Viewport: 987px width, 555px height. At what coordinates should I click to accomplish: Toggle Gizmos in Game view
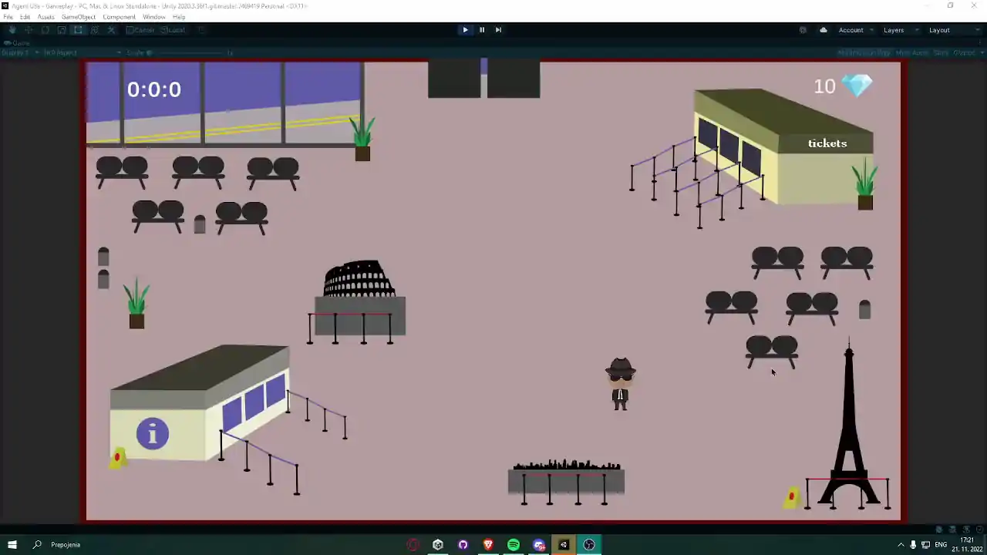pyautogui.click(x=965, y=53)
